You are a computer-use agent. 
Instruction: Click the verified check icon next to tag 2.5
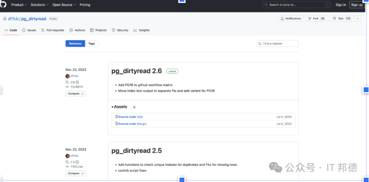(x=78, y=162)
